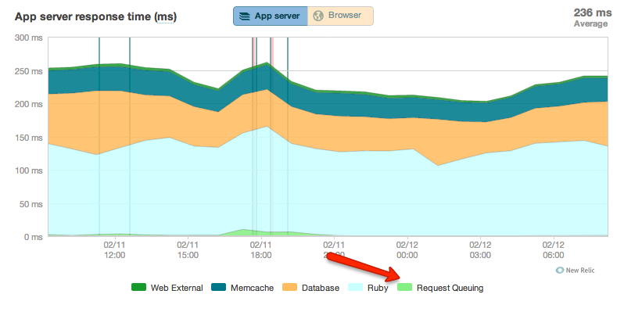Click the 236 ms average value

click(593, 13)
